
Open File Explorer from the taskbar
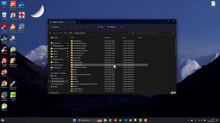click(105, 120)
